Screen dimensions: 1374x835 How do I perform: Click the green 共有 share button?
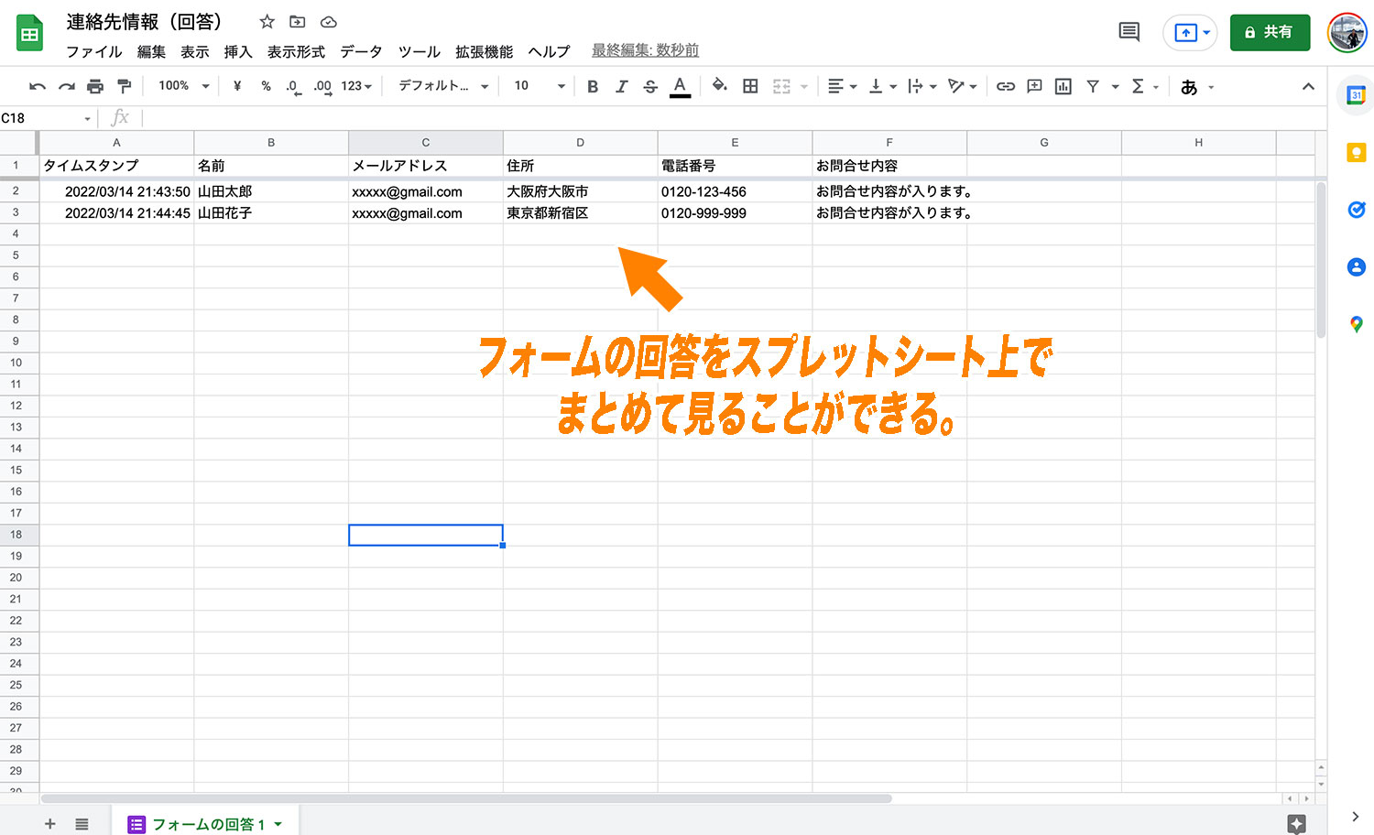point(1270,32)
